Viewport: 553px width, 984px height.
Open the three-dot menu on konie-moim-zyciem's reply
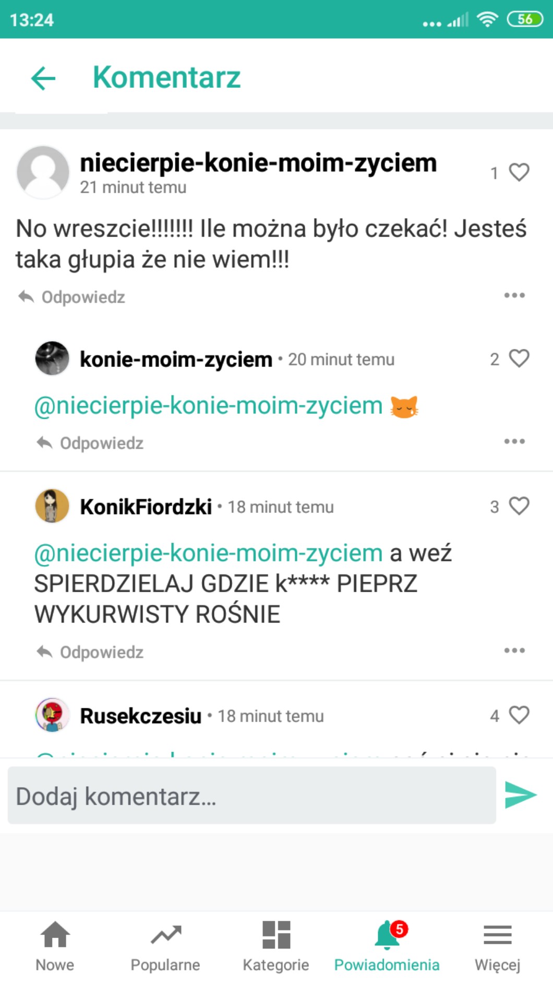tap(514, 442)
